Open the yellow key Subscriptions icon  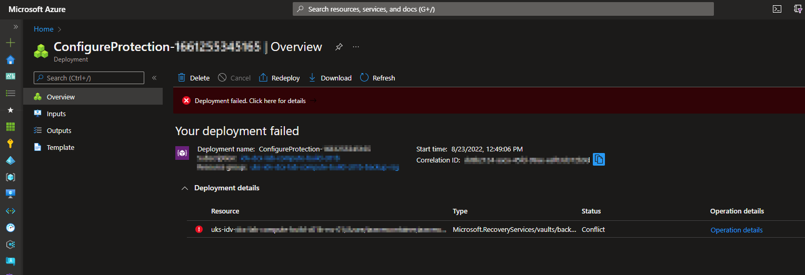click(11, 144)
